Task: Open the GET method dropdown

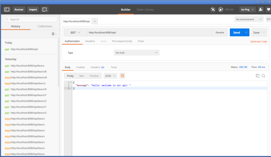Action: [x=75, y=32]
